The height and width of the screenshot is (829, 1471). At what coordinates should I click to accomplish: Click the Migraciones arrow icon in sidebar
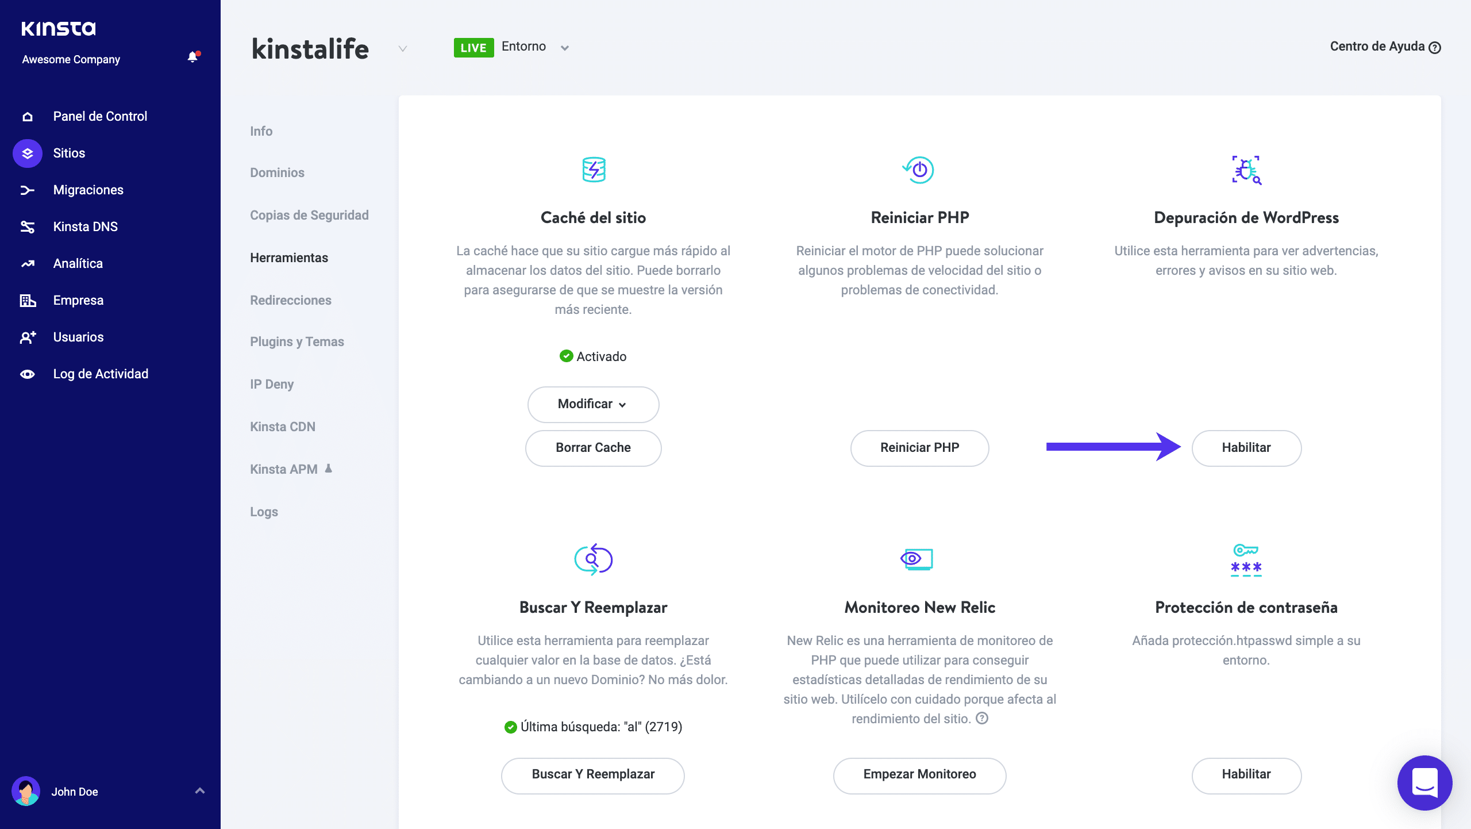point(27,190)
